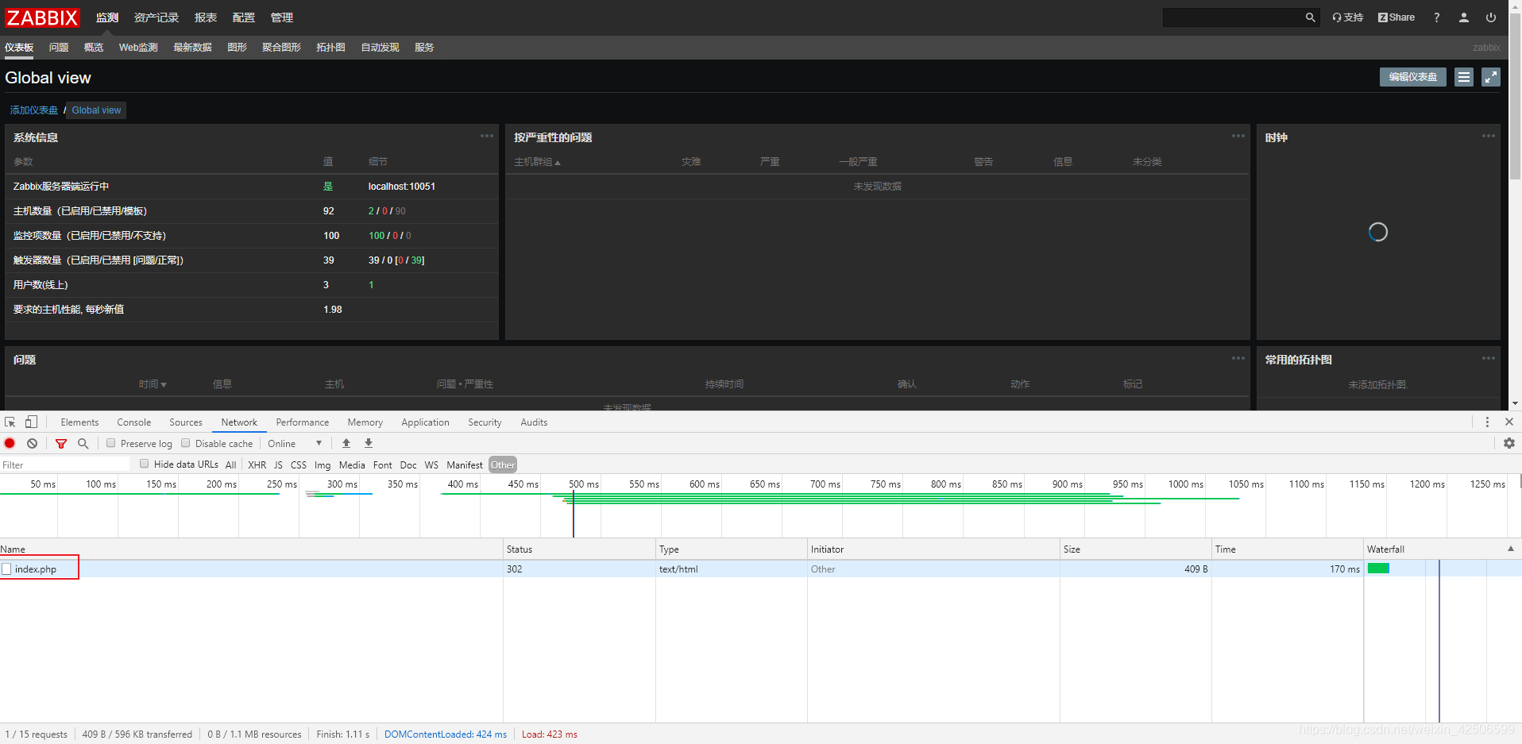Close the DevTools panel
1522x744 pixels.
1509,422
